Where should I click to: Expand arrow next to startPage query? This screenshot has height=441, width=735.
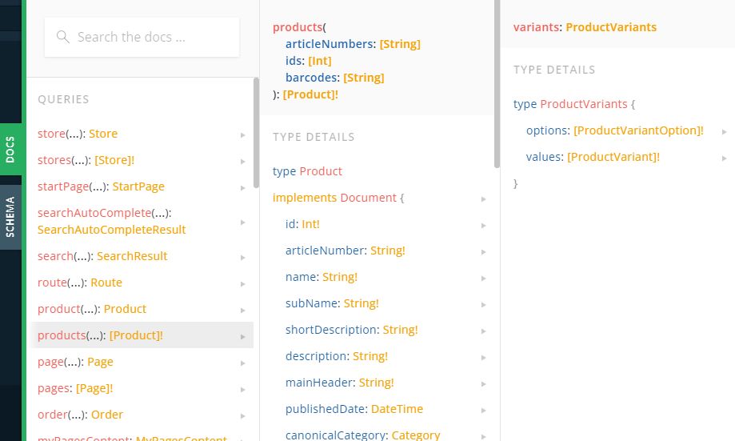243,187
